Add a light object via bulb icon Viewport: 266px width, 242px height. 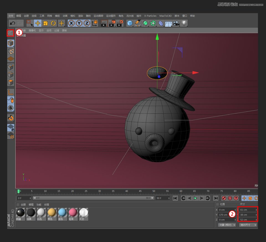click(x=184, y=23)
